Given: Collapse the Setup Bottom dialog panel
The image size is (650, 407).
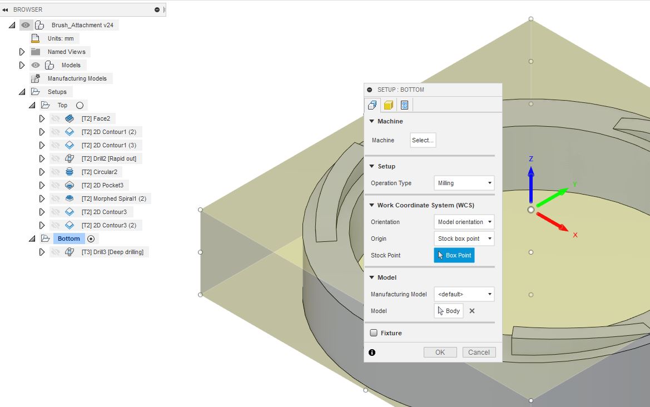Looking at the screenshot, I should 369,90.
